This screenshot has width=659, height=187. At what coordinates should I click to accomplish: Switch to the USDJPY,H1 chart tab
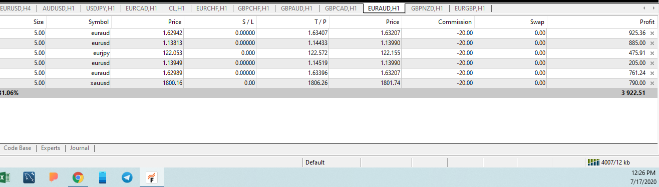100,8
